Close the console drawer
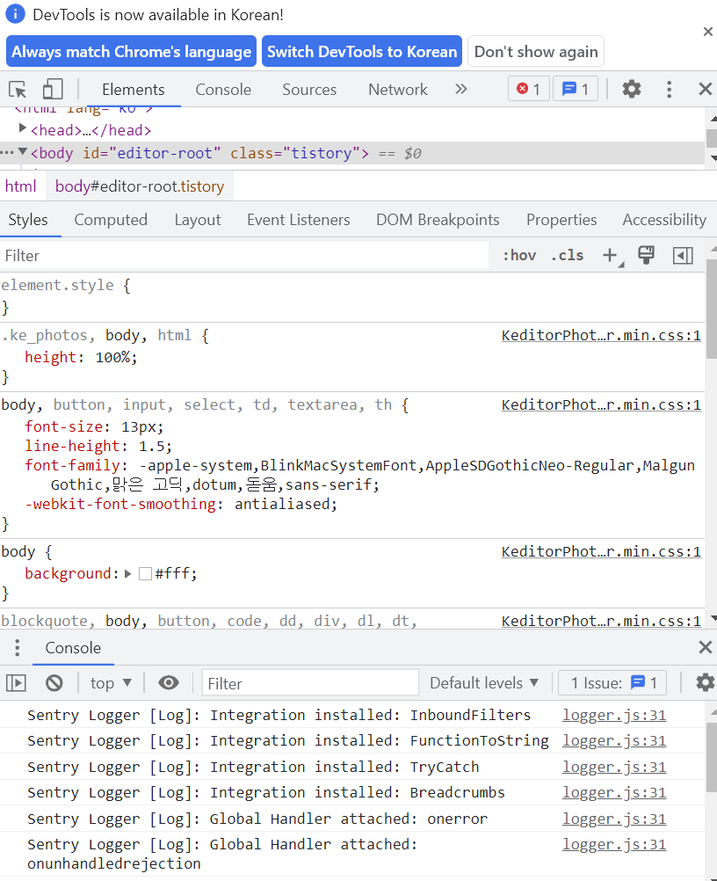717x881 pixels. pos(706,647)
